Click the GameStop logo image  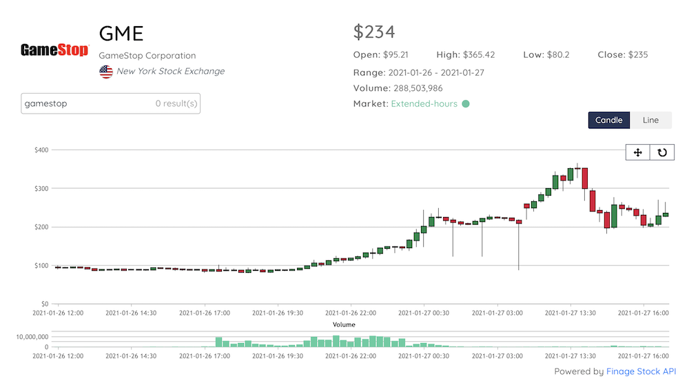(x=54, y=50)
